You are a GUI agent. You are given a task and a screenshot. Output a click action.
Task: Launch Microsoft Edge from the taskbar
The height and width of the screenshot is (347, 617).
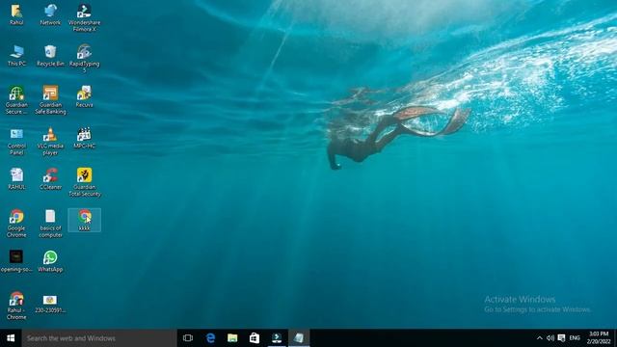click(210, 338)
